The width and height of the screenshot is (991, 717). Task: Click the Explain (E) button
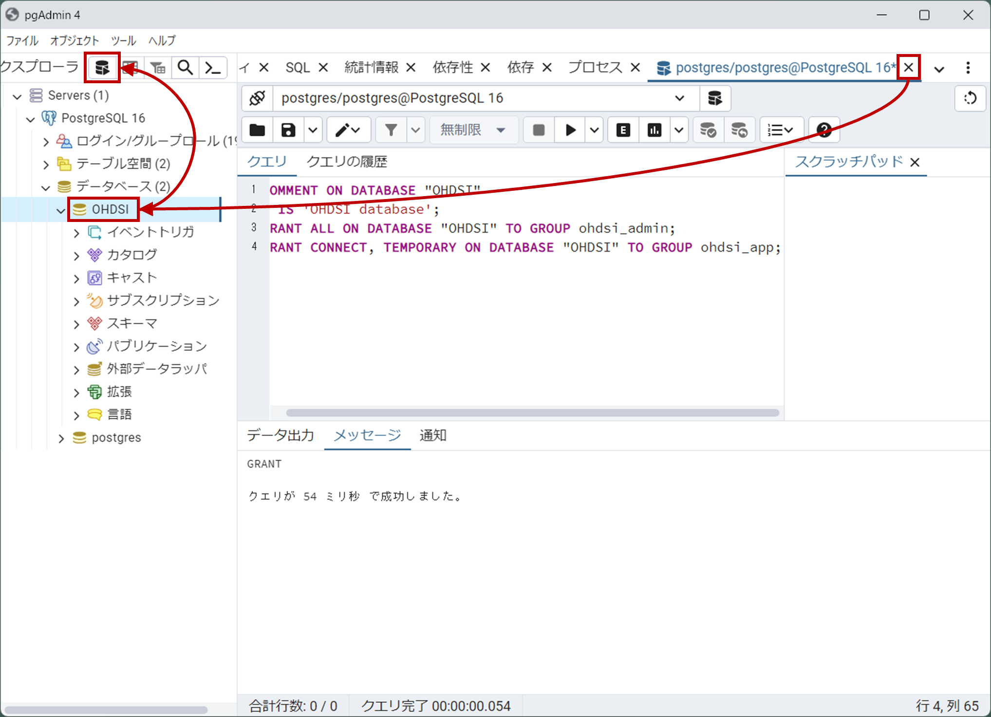[623, 130]
